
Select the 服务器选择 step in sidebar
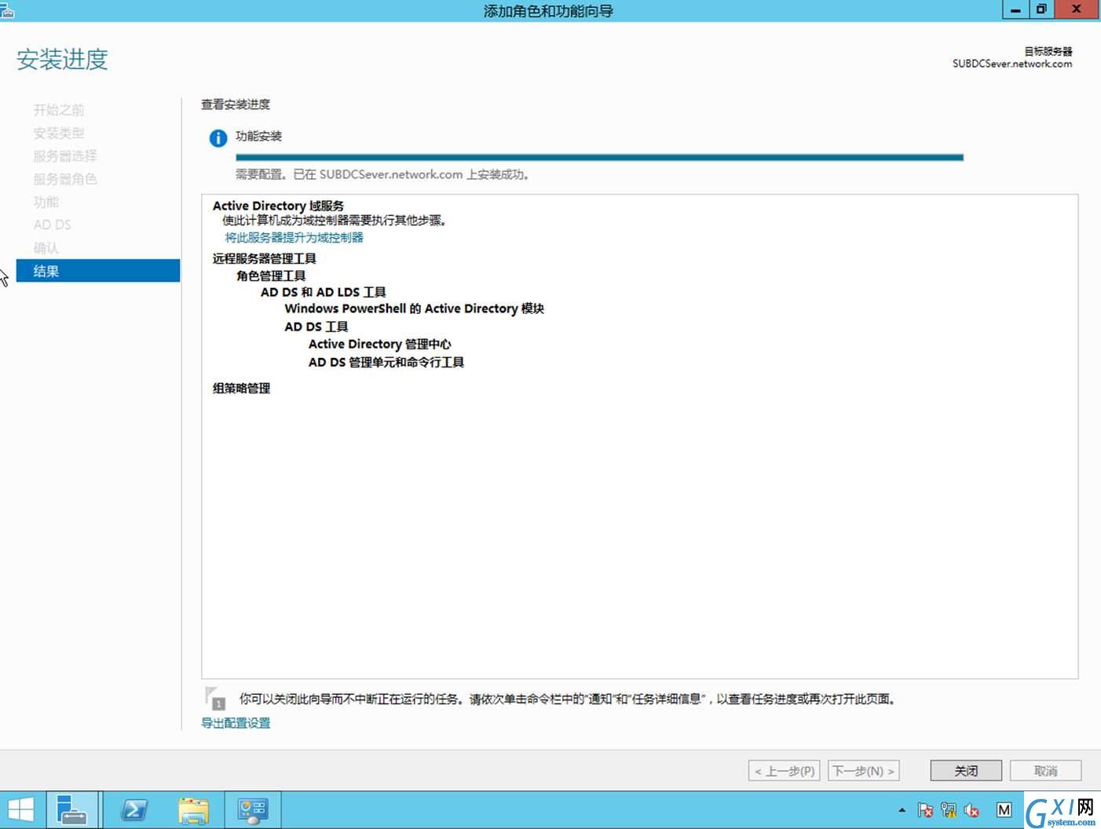tap(65, 156)
